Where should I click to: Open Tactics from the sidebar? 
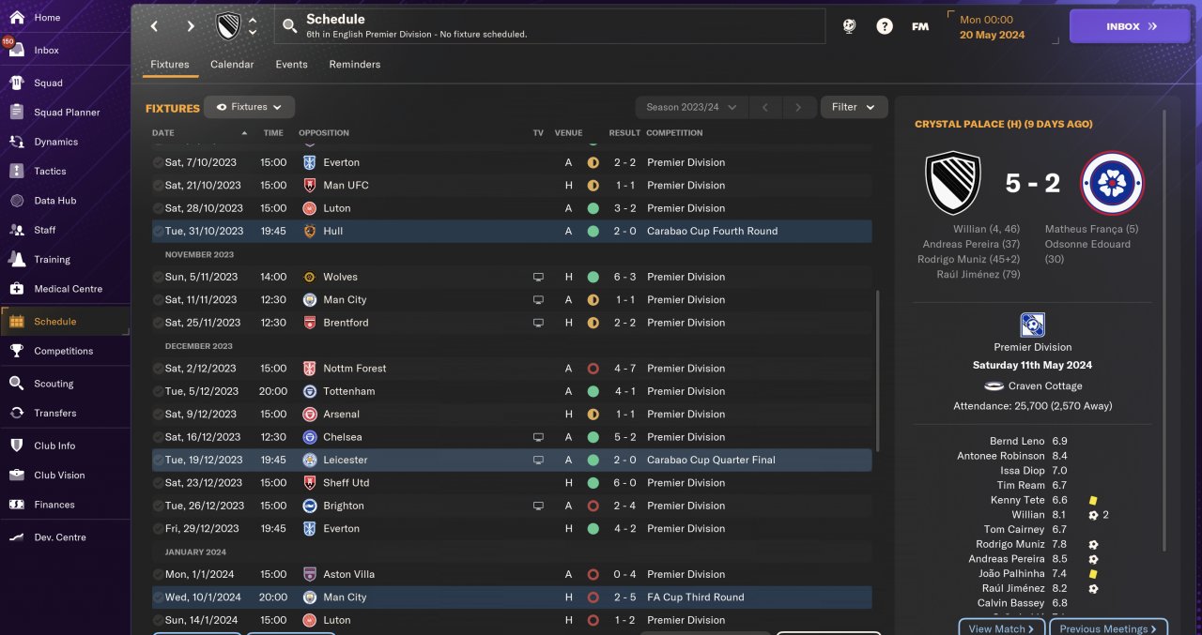coord(50,171)
